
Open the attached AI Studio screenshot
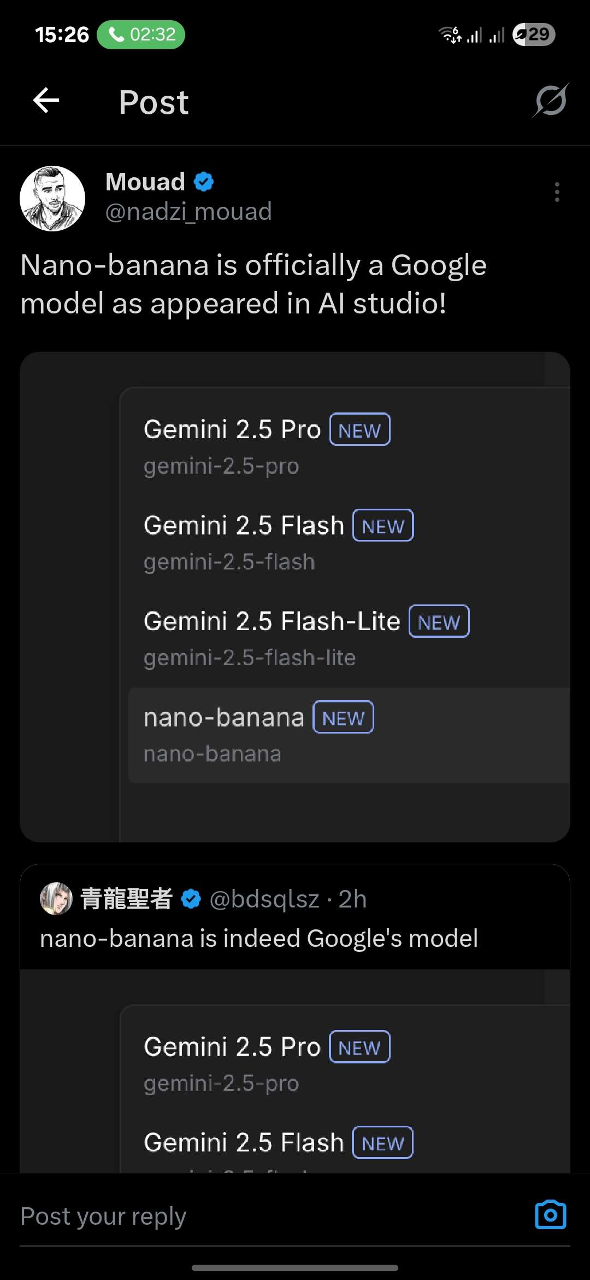(295, 596)
